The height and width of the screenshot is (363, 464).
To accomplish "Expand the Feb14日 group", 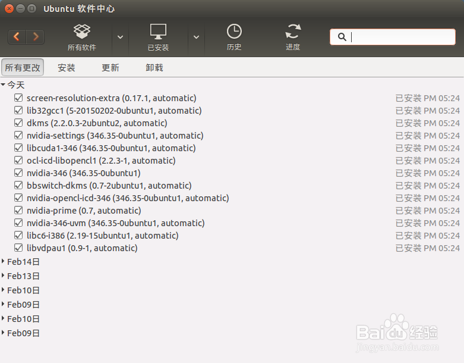I will [3, 261].
